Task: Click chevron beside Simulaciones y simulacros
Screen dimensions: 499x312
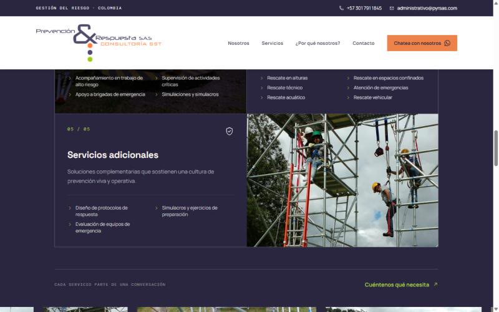Action: click(157, 94)
